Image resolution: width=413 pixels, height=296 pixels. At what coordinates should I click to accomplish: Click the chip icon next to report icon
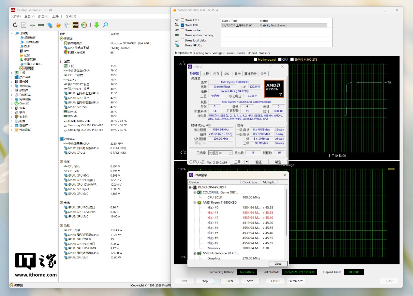click(x=32, y=25)
